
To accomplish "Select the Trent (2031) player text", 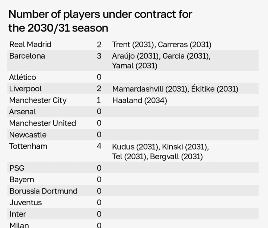I will 133,45.
